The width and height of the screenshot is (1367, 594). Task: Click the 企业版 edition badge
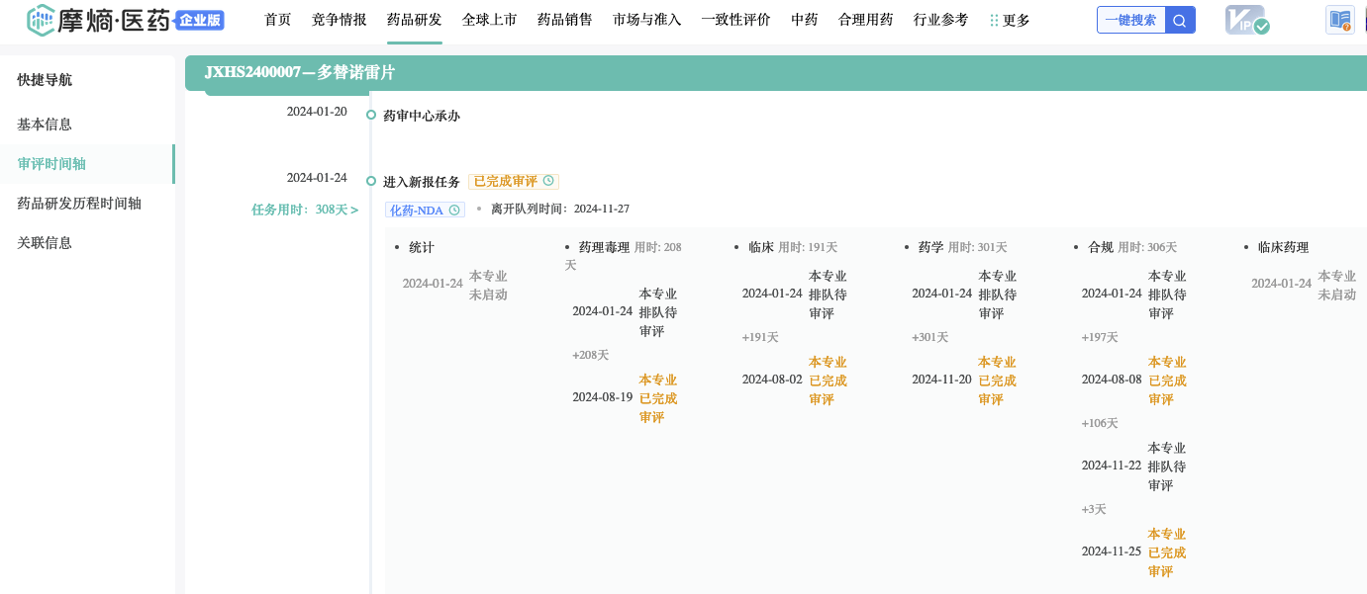point(200,21)
